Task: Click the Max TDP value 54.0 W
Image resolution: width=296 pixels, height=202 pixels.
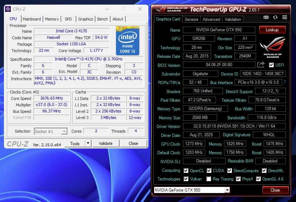Action: 101,37
